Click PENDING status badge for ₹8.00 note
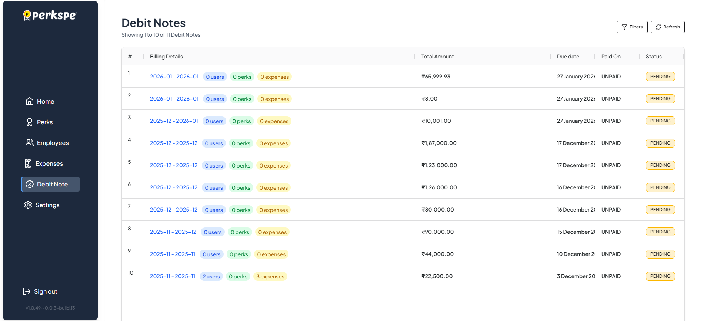This screenshot has width=704, height=321. (660, 99)
